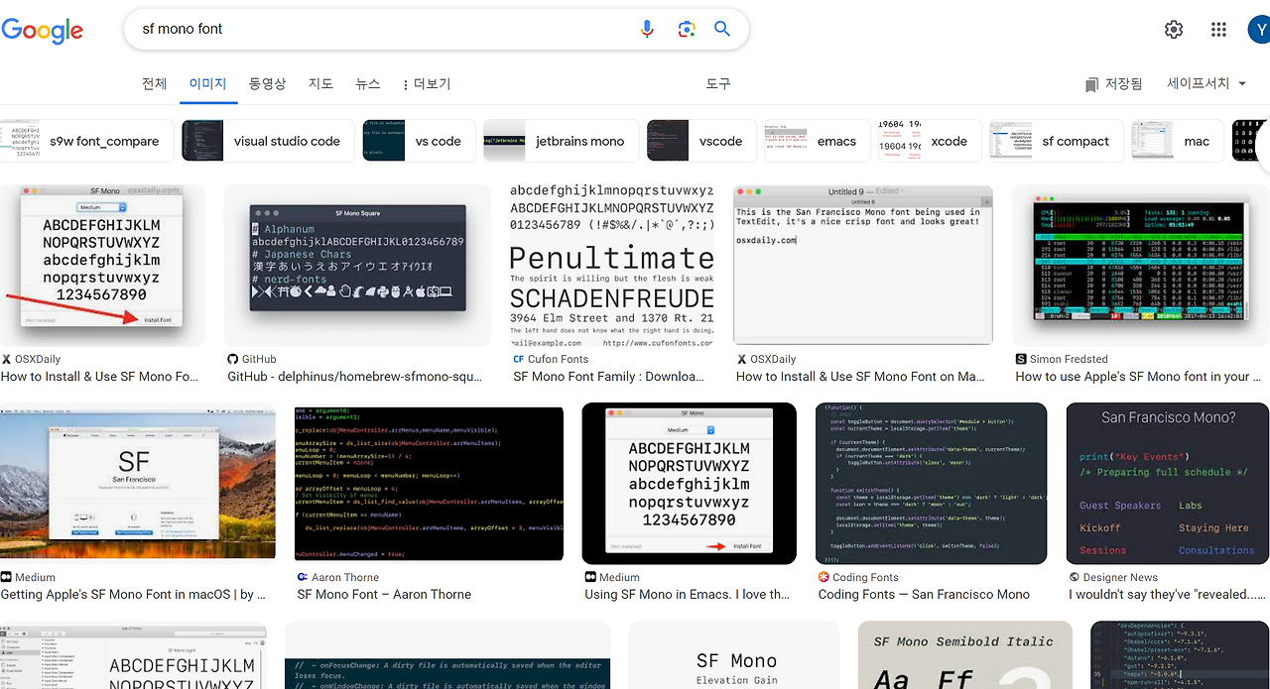Click the GitHub source label
The height and width of the screenshot is (689, 1270).
click(x=252, y=359)
